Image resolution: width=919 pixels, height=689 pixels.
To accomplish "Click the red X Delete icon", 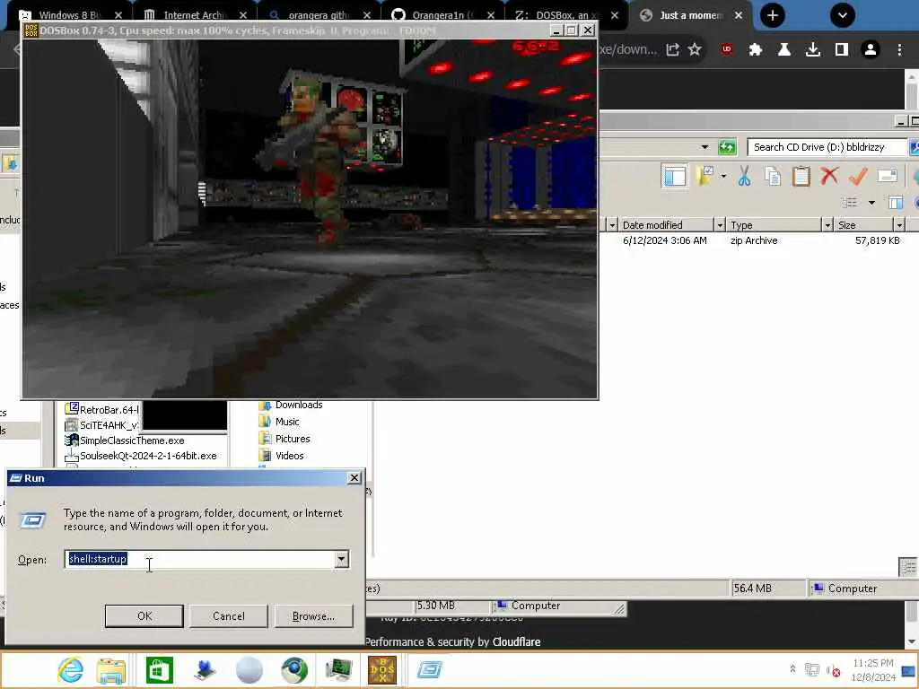I will (829, 176).
